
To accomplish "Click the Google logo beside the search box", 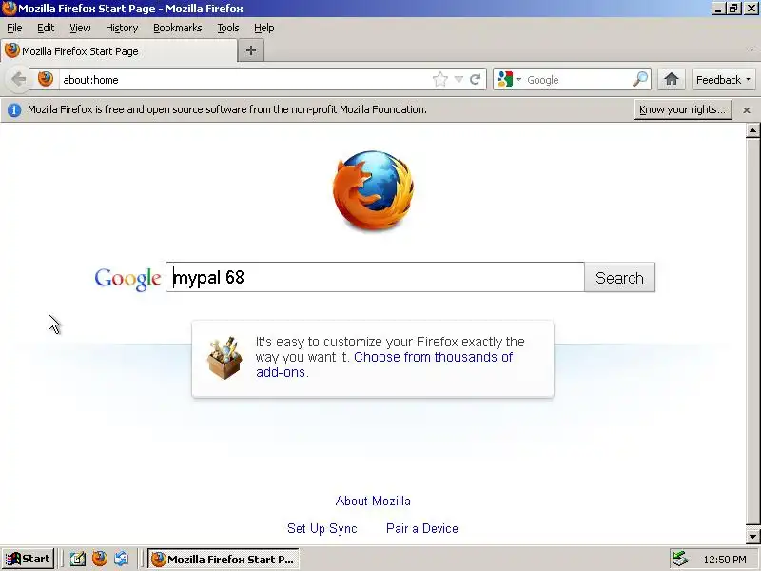I will (127, 278).
